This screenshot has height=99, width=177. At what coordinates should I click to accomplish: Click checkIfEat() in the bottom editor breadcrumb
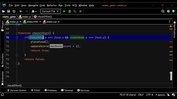point(14,86)
